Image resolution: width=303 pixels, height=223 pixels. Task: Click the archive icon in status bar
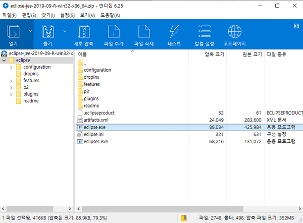pyautogui.click(x=184, y=218)
